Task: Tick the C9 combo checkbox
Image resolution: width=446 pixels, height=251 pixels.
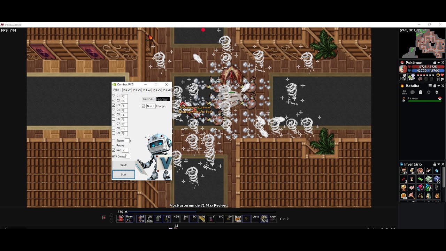Action: pos(114,133)
